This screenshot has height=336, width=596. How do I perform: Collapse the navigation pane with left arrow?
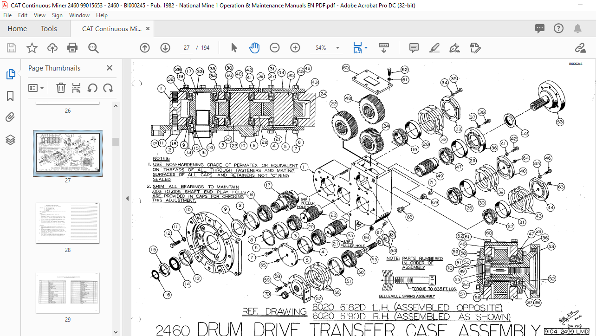click(127, 198)
